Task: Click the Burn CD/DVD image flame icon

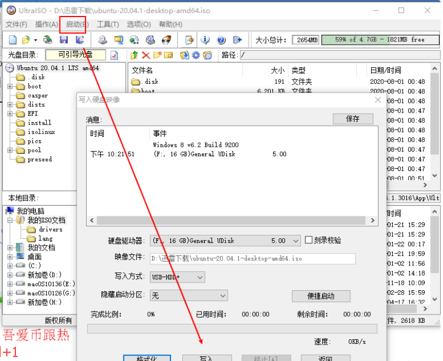Action: 166,40
